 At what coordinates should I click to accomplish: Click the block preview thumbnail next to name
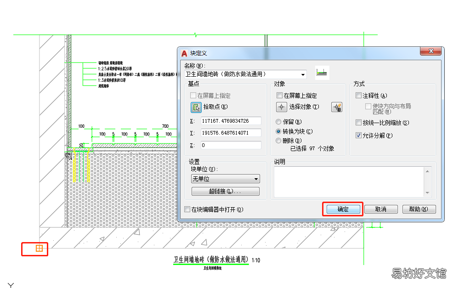pos(322,73)
